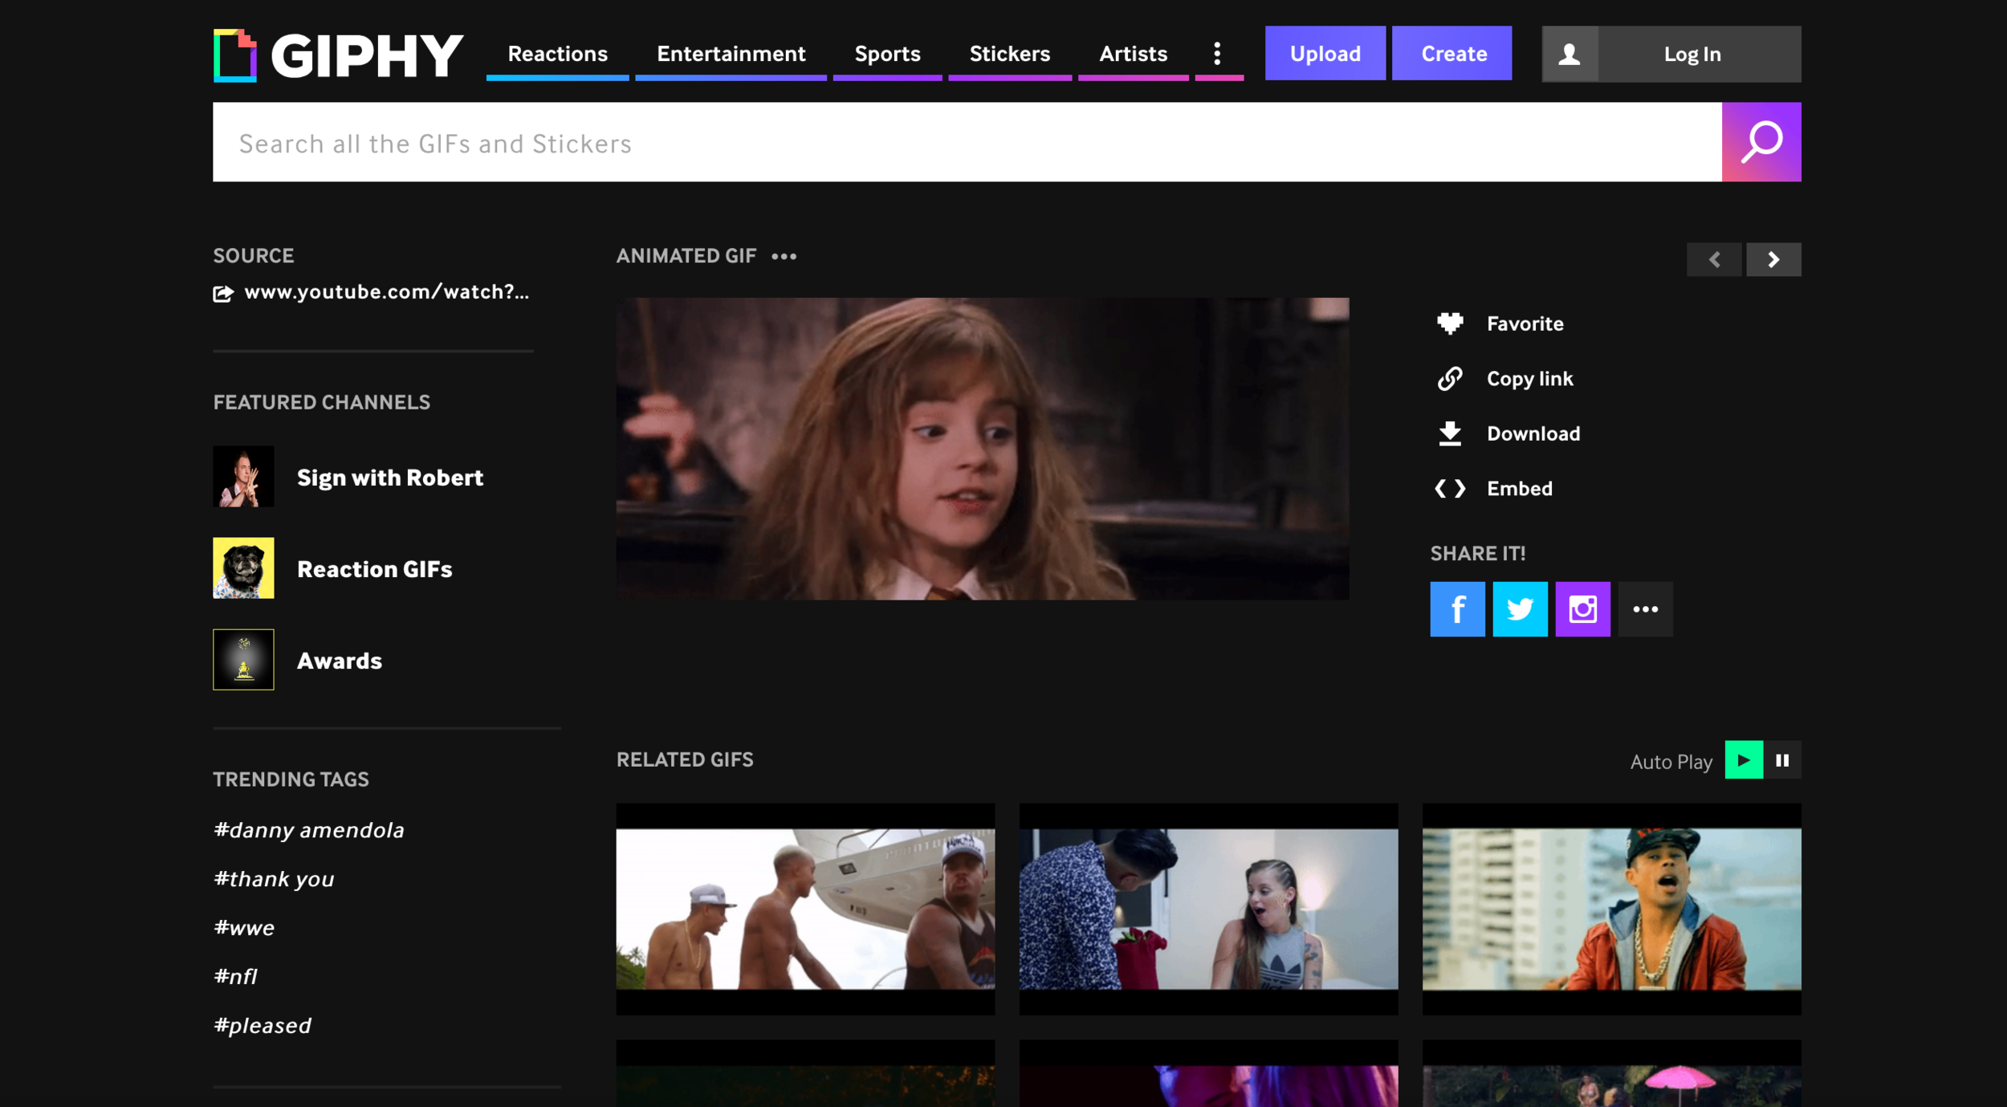Turn on Auto Play with the green play button
The width and height of the screenshot is (2007, 1107).
point(1743,760)
